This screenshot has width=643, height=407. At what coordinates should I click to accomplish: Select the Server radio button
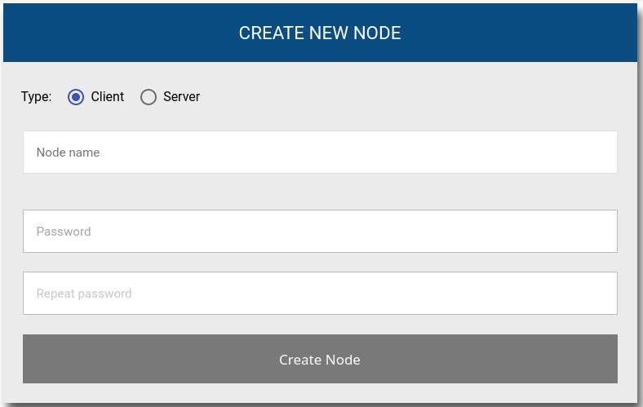(148, 97)
